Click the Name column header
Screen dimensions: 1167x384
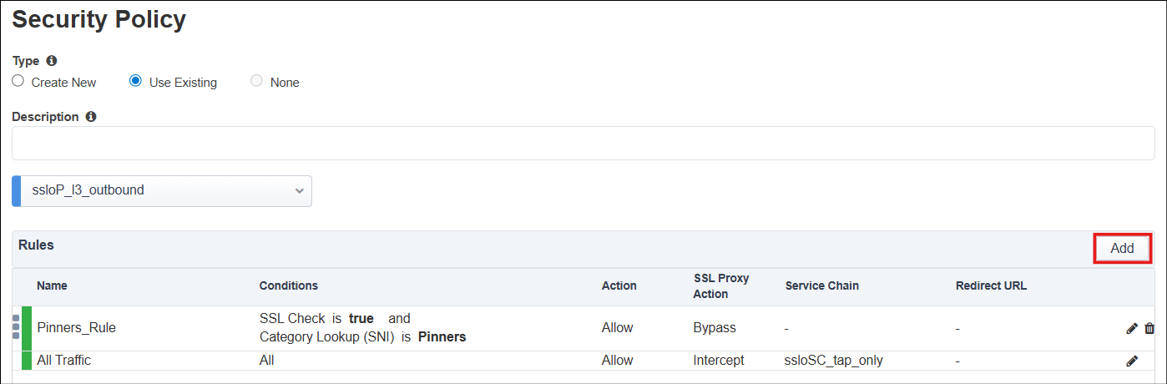point(53,285)
